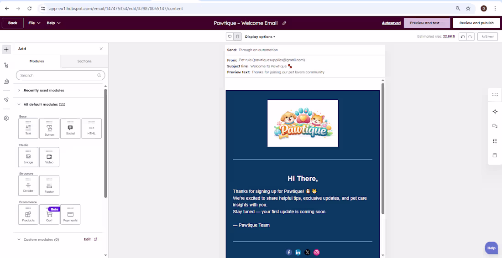This screenshot has width=502, height=258.
Task: Open the send/paper plane icon in sidebar
Action: [x=6, y=100]
